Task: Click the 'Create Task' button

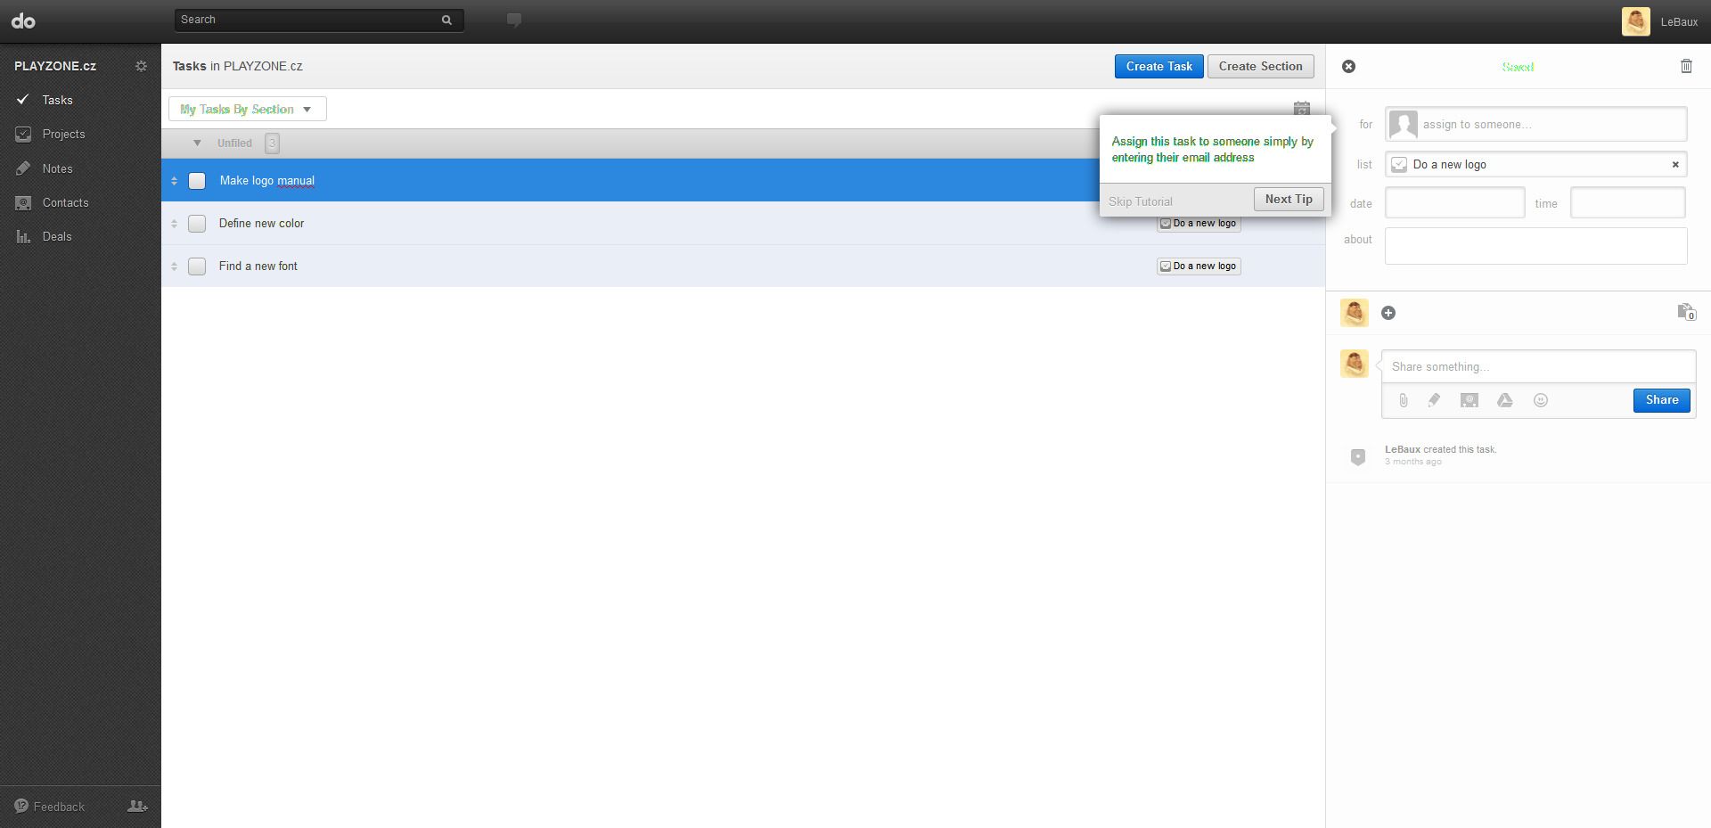Action: (1158, 66)
